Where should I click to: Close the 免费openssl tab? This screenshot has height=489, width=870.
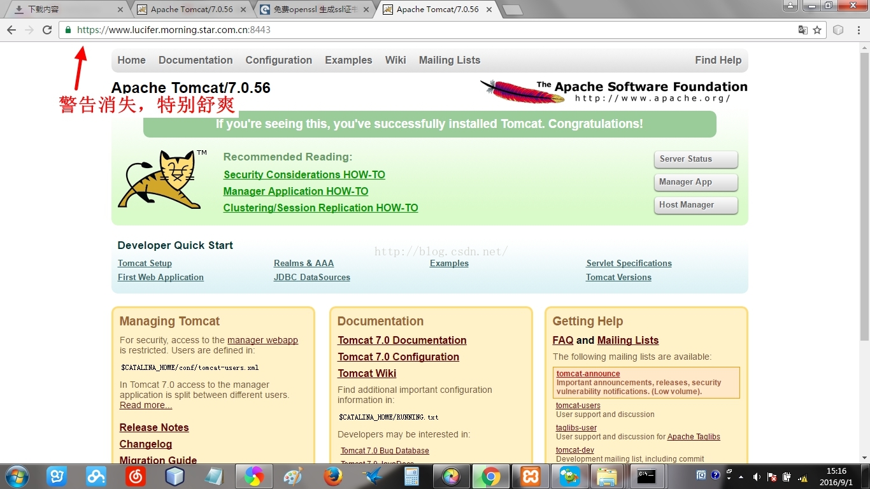click(366, 10)
